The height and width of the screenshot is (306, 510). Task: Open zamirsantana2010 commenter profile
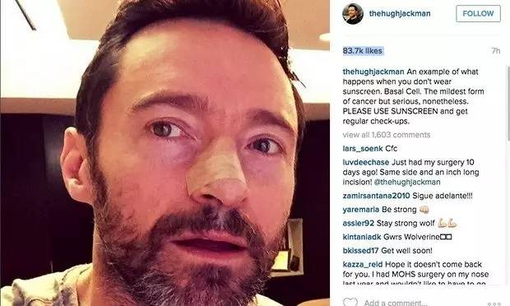point(376,196)
